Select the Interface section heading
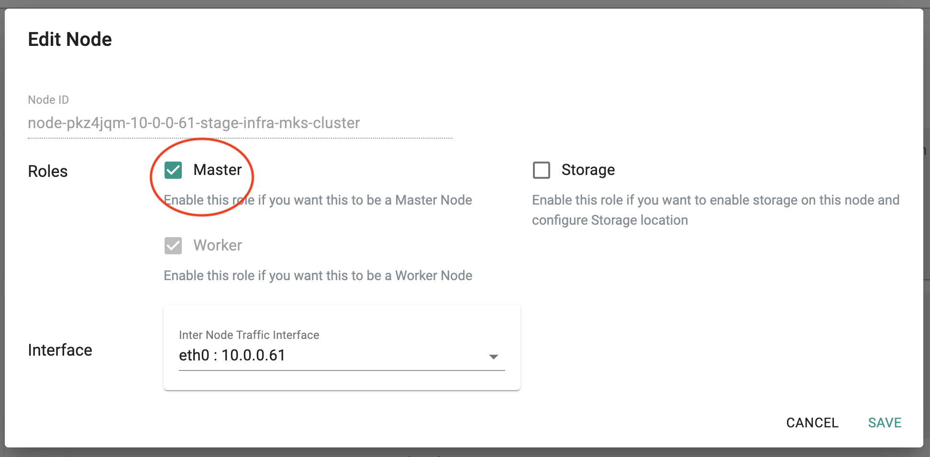 (x=60, y=350)
